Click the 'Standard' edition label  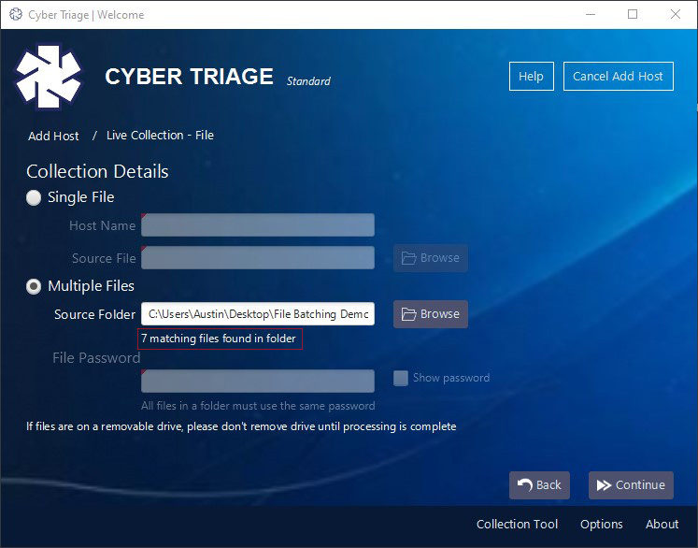point(308,81)
